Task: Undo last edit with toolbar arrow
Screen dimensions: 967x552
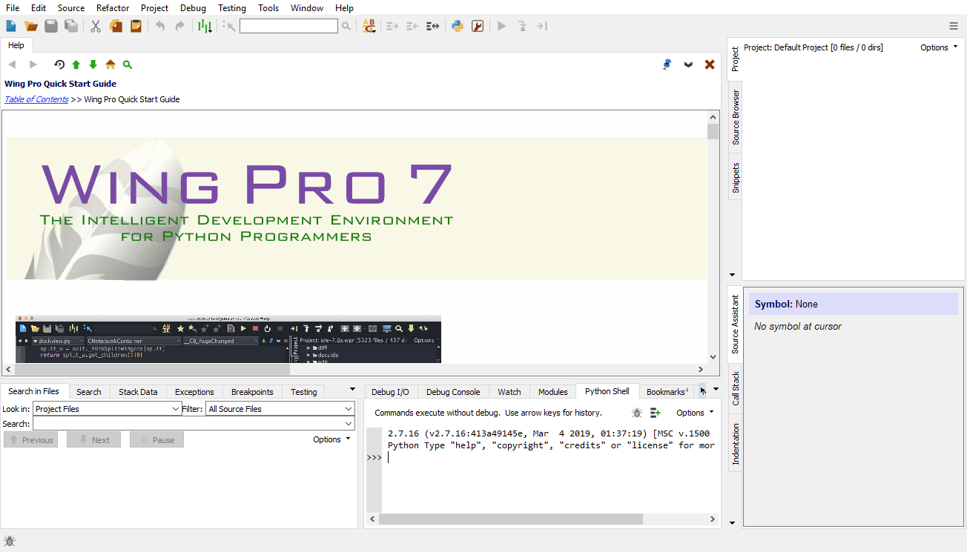Action: [x=160, y=26]
